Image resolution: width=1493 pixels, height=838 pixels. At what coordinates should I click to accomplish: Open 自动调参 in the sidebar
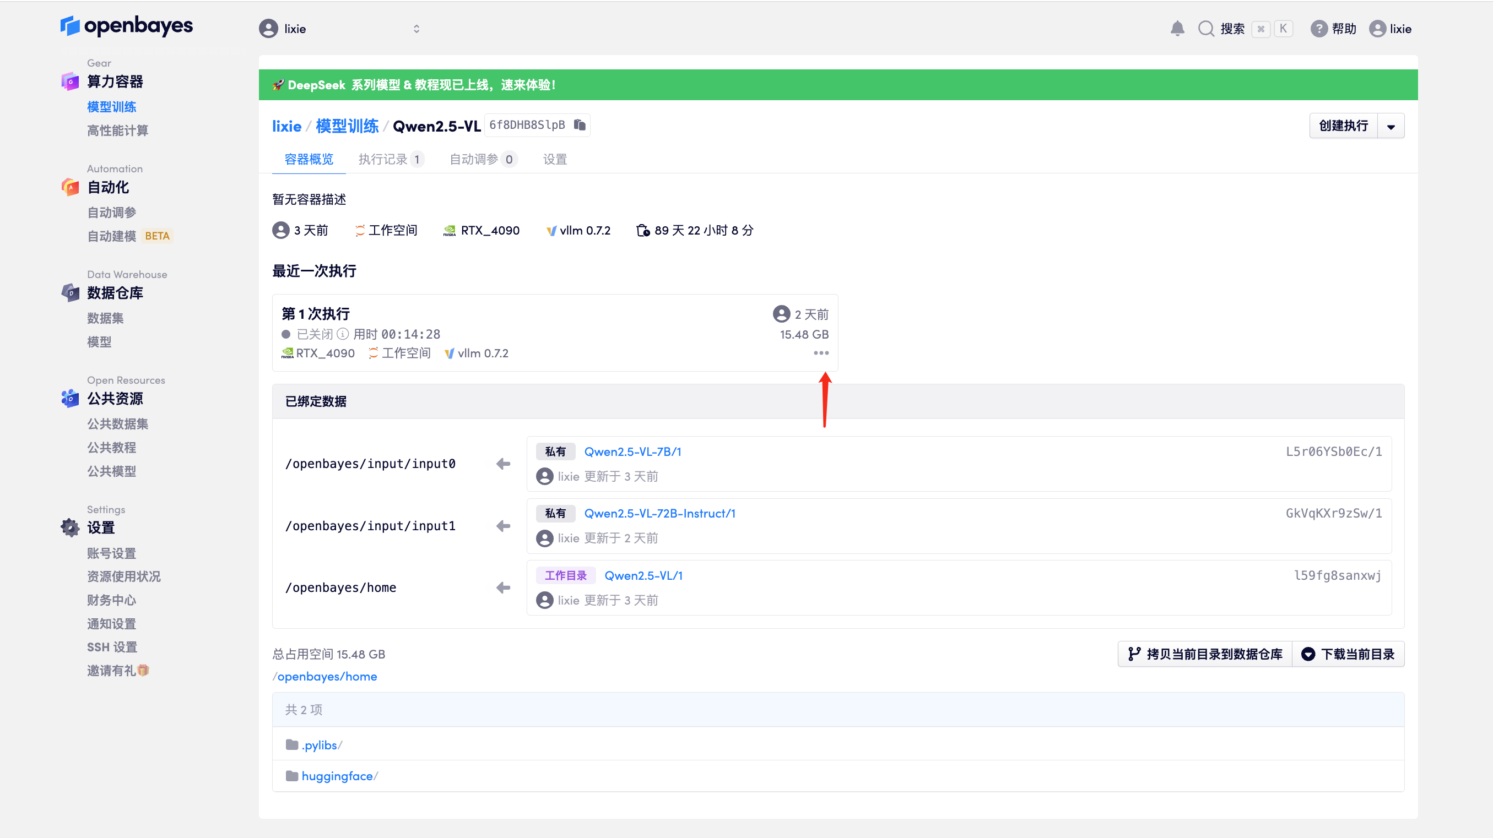point(111,213)
